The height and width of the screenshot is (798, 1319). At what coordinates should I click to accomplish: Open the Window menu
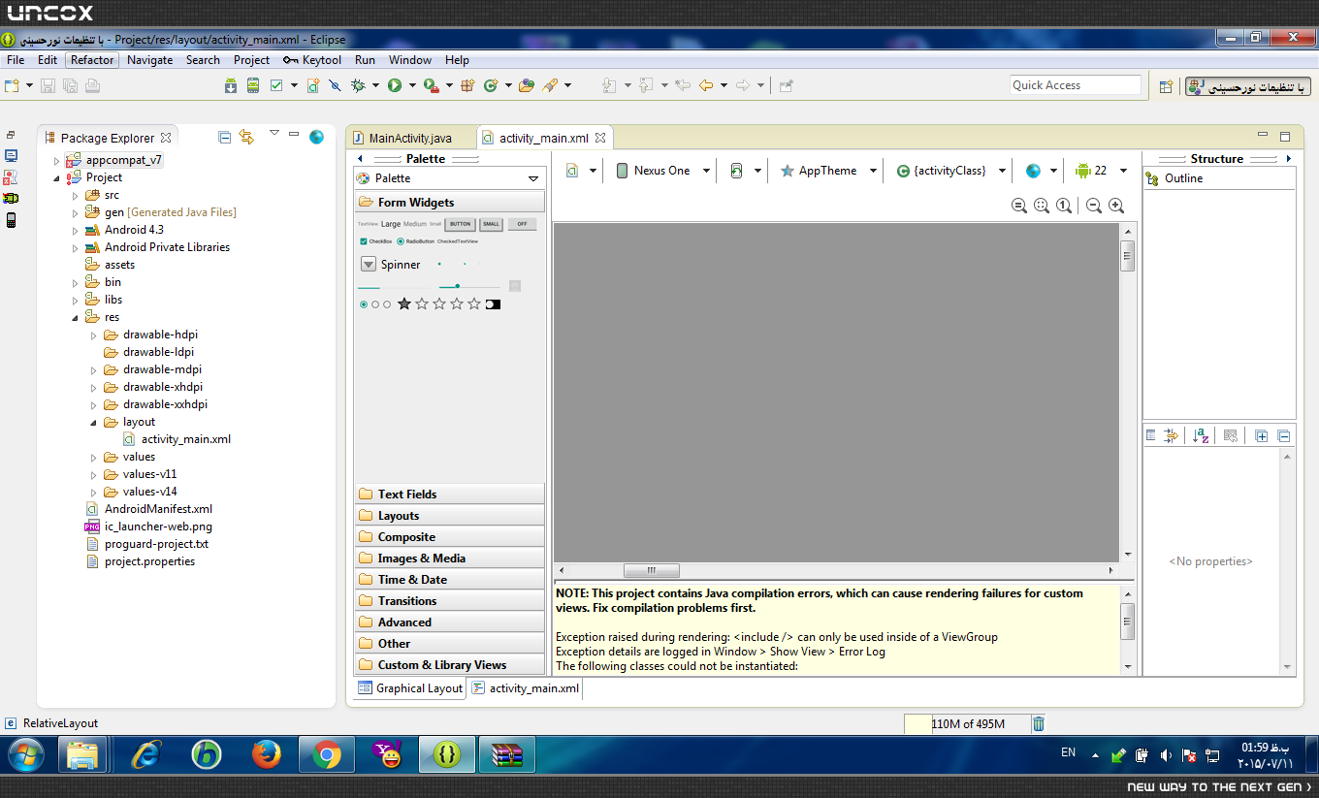(410, 60)
